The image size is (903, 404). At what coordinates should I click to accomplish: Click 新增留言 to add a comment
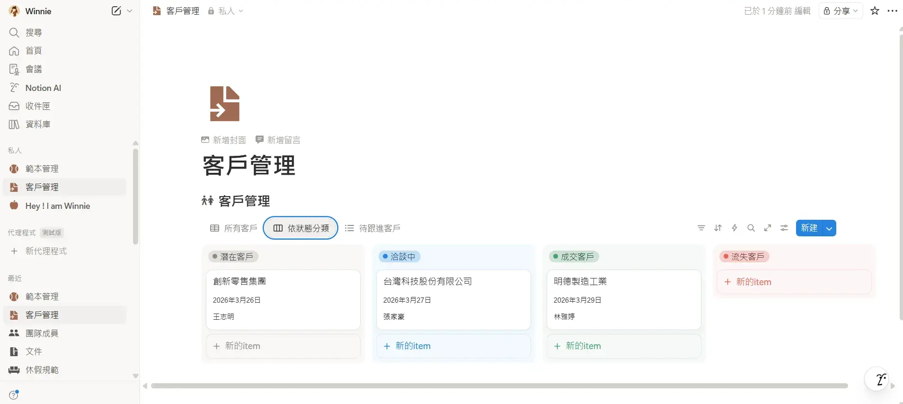click(278, 140)
